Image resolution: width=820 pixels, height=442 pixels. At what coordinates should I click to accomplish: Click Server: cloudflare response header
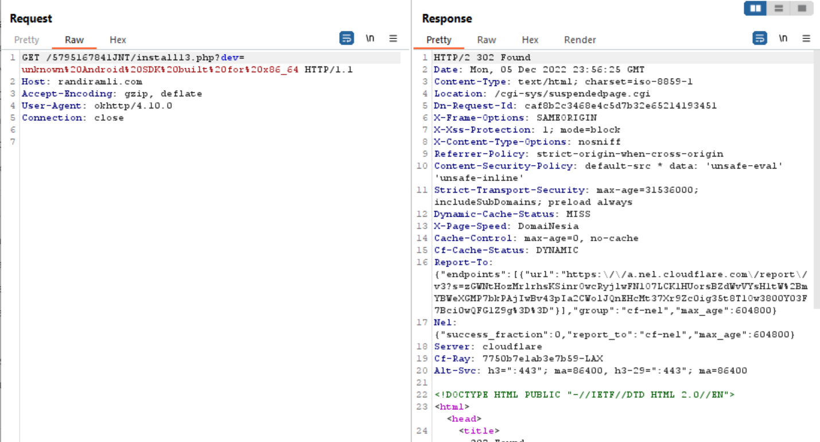point(488,346)
